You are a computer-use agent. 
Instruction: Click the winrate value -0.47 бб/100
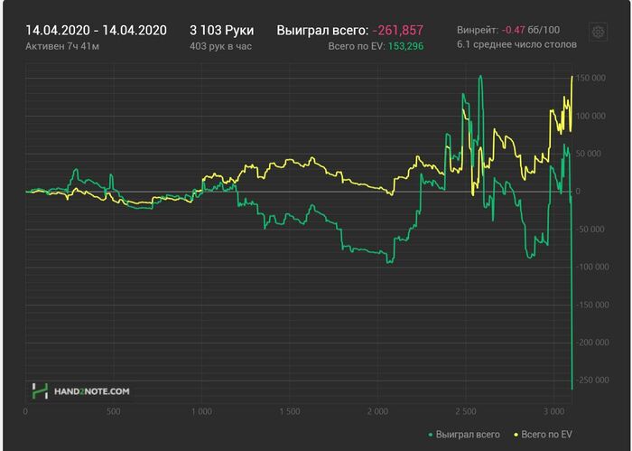point(531,30)
